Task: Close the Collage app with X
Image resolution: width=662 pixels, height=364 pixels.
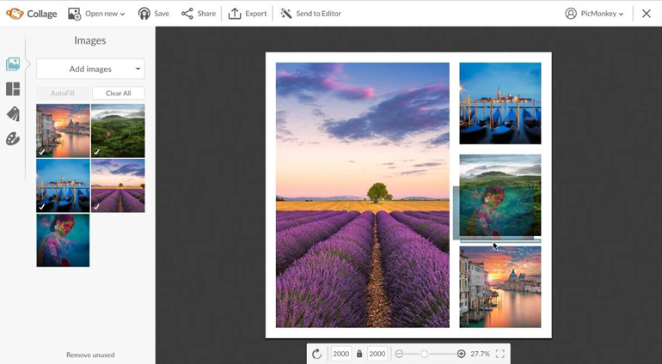Action: [647, 14]
